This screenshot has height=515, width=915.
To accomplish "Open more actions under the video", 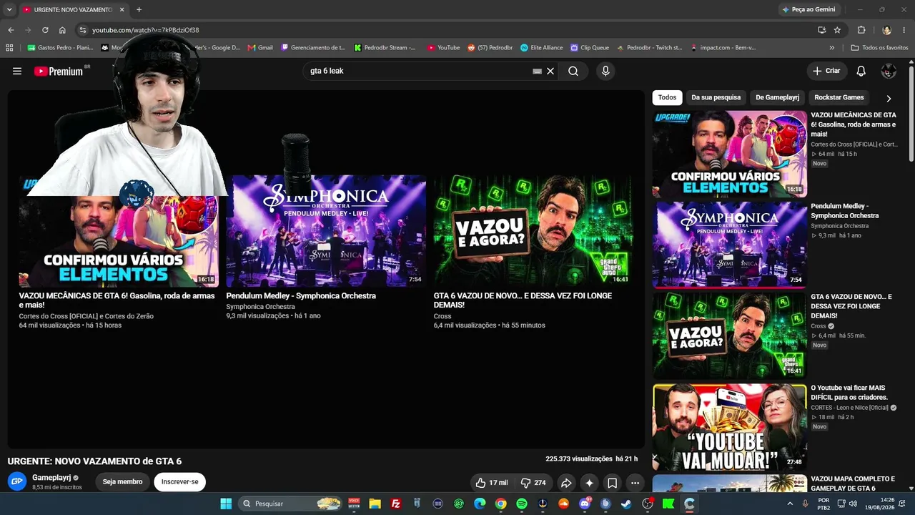I will (x=635, y=483).
